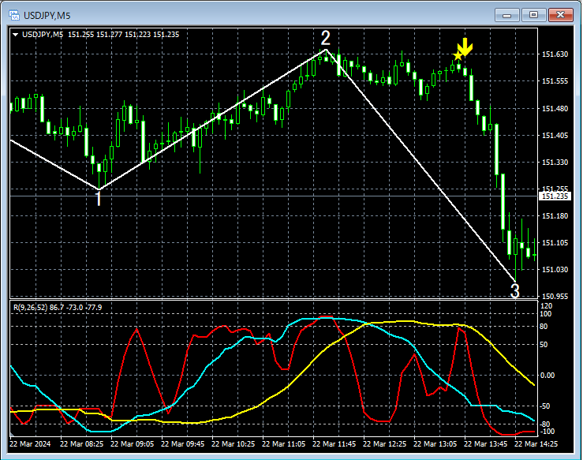Click the 22 Mar 13:45 time label
Screen dimensions: 583x460
click(x=485, y=444)
